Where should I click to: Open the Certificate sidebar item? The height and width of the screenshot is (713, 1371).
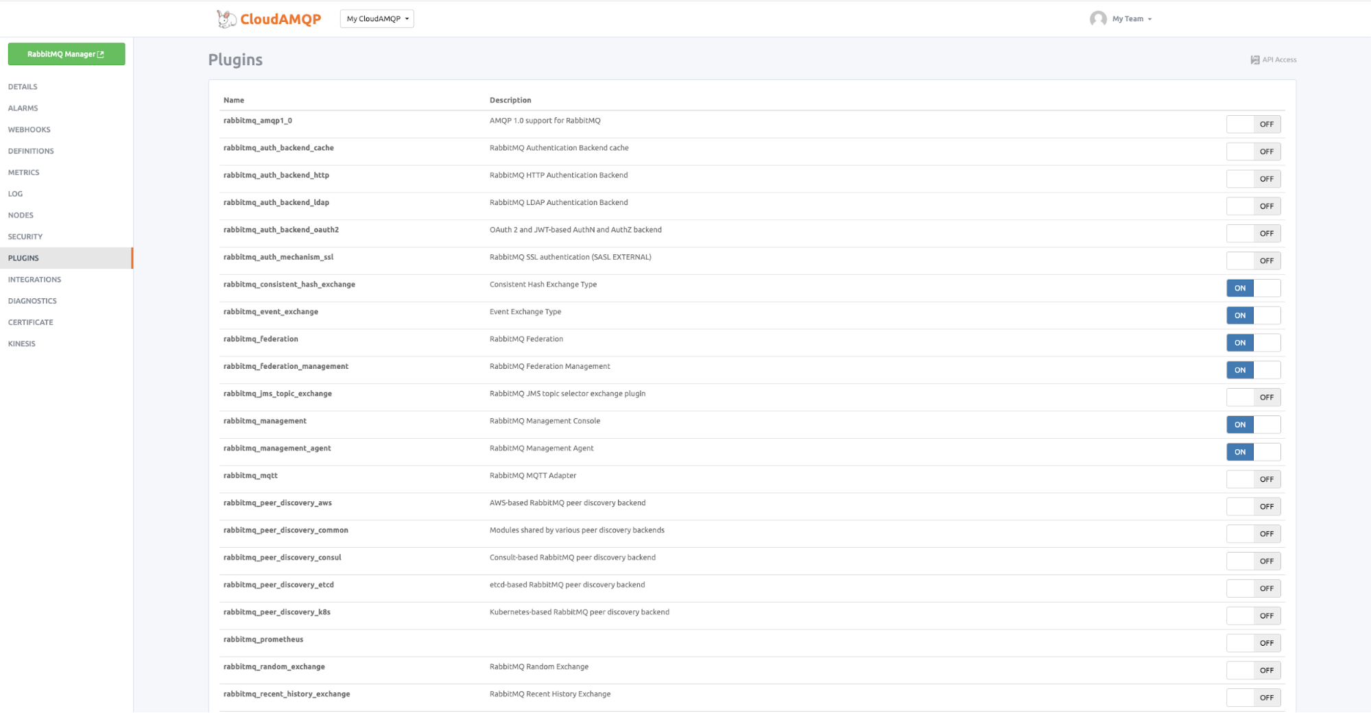tap(31, 322)
